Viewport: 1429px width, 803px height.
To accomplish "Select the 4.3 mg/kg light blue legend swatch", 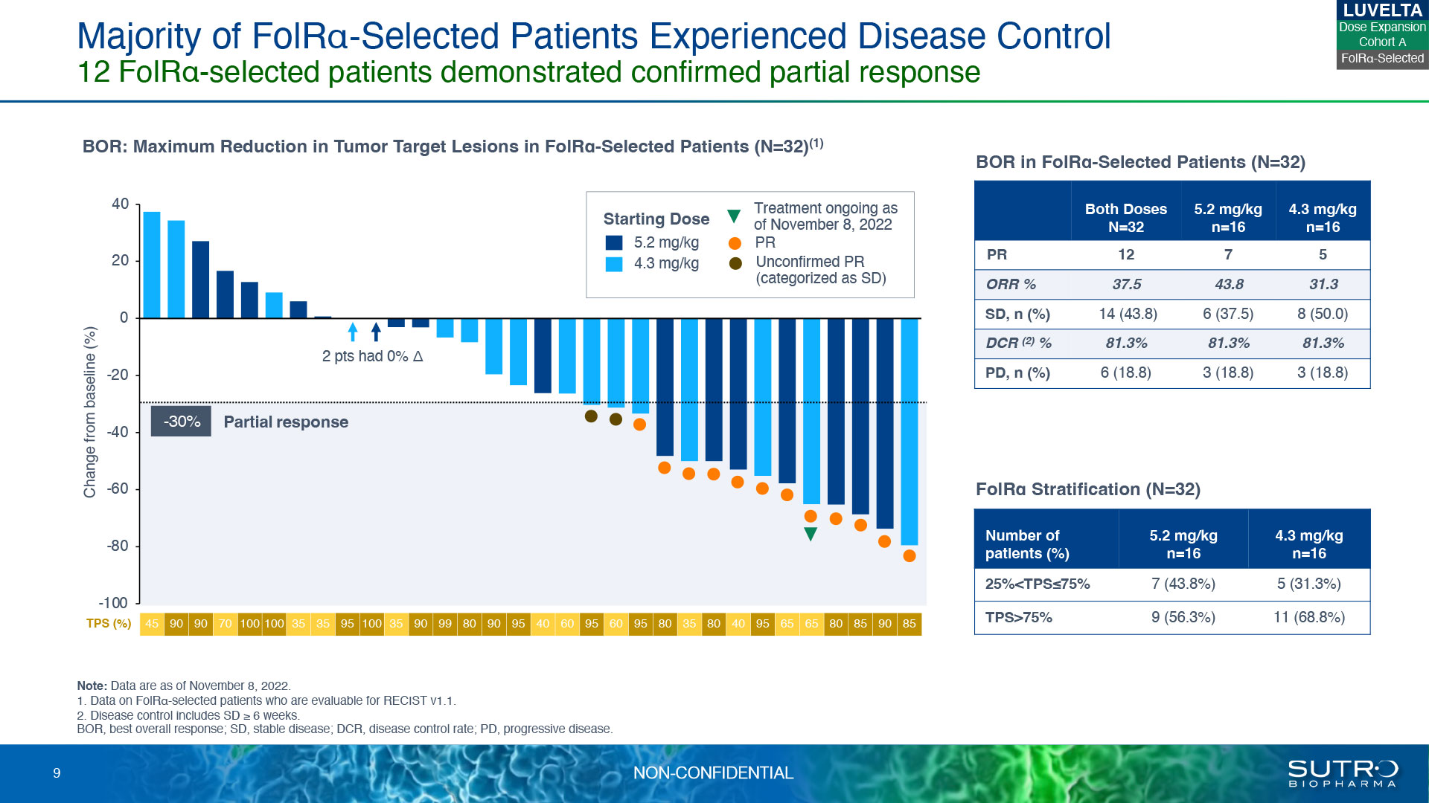I will coord(614,264).
